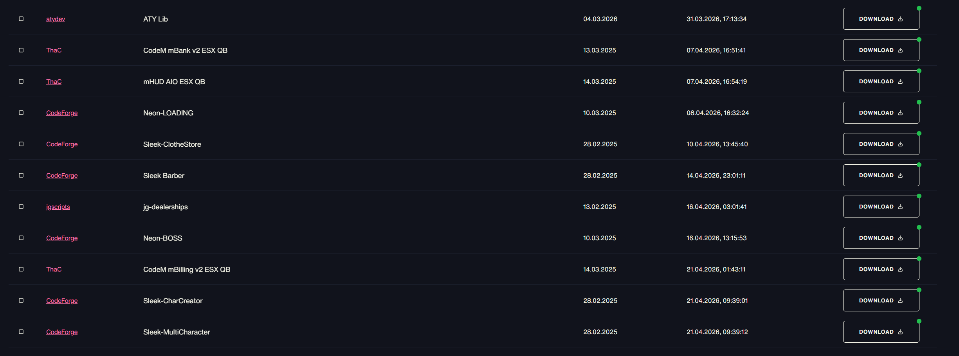
Task: Click download icon for ATY Lib
Action: 900,19
